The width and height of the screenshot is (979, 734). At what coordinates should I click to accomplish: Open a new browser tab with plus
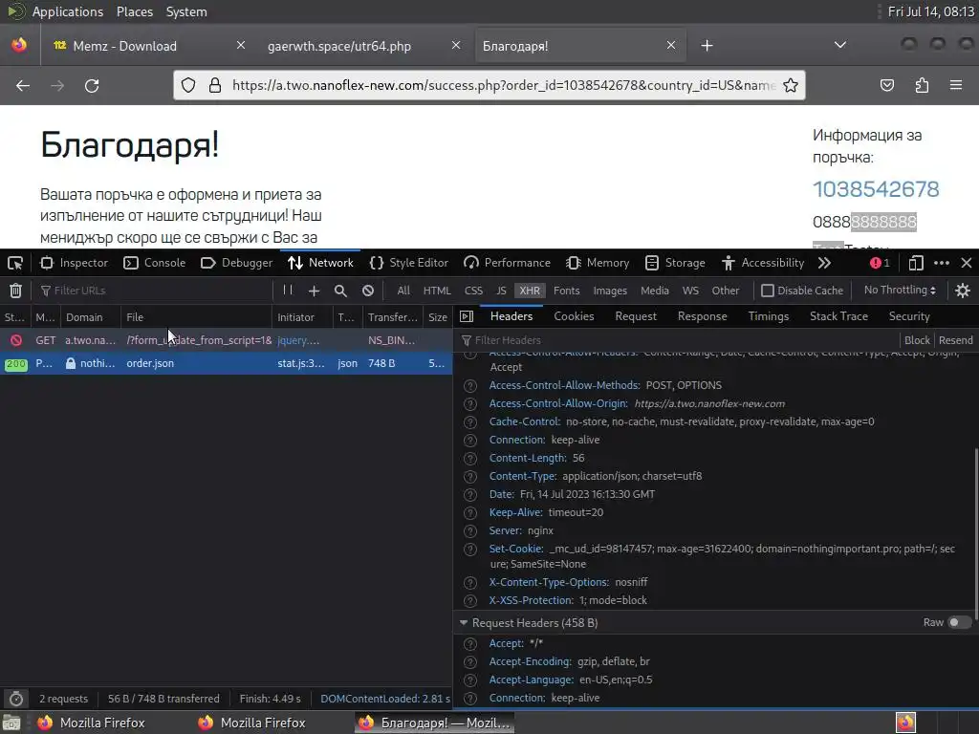(707, 46)
